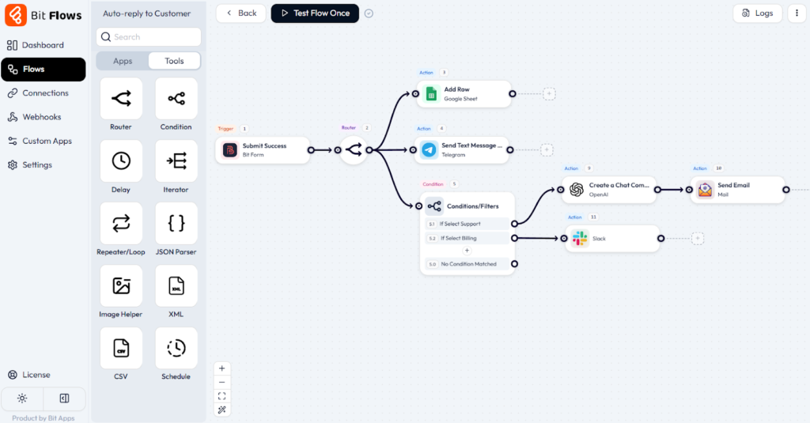Add the Delay tool
The image size is (810, 423).
pos(121,161)
